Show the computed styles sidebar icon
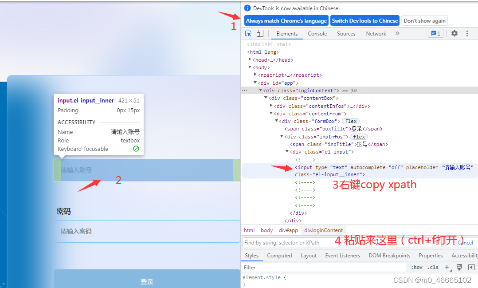Screen dimensions: 478x288 (471, 267)
